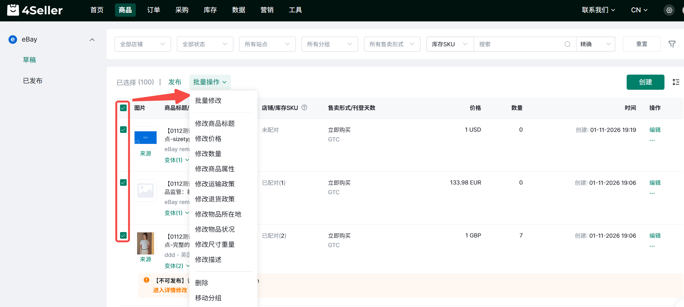The height and width of the screenshot is (307, 684).
Task: Click the eBay platform icon
Action: 13,39
